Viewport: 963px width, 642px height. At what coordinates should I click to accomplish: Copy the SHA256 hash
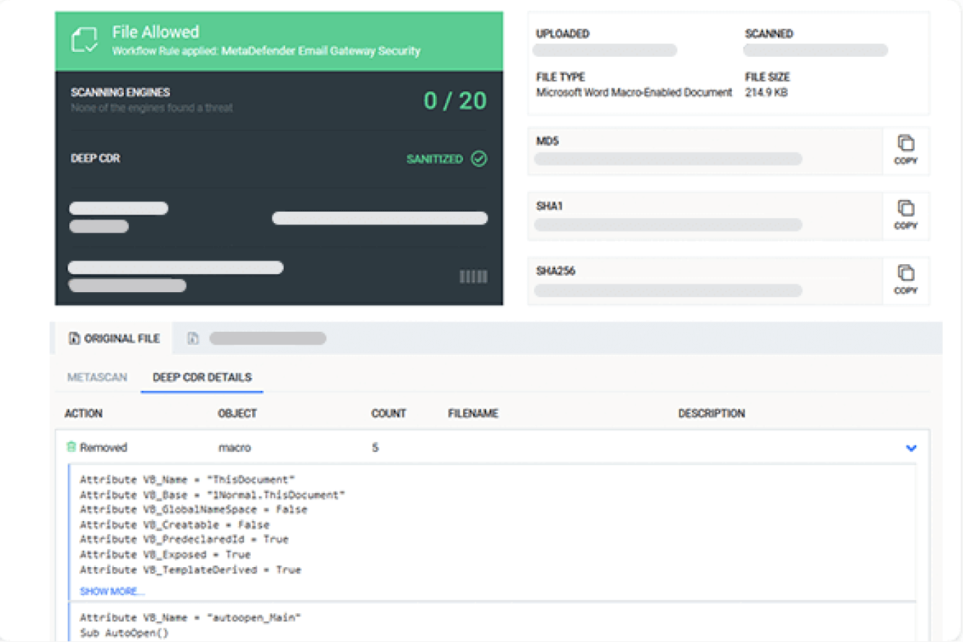click(905, 280)
